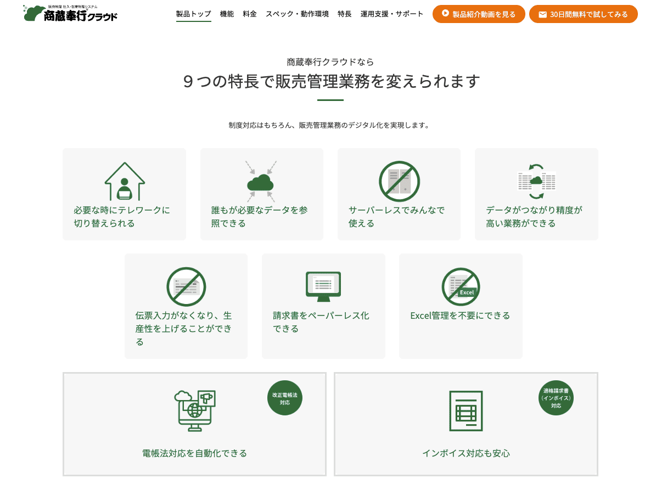Select スペック・動作環境 in the navigation

click(297, 14)
